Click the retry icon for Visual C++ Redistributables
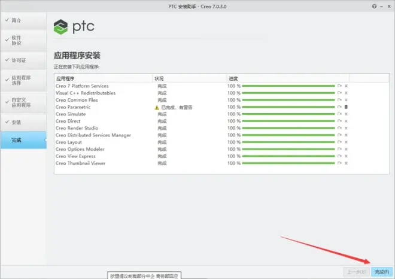The width and height of the screenshot is (395, 279). 339,93
